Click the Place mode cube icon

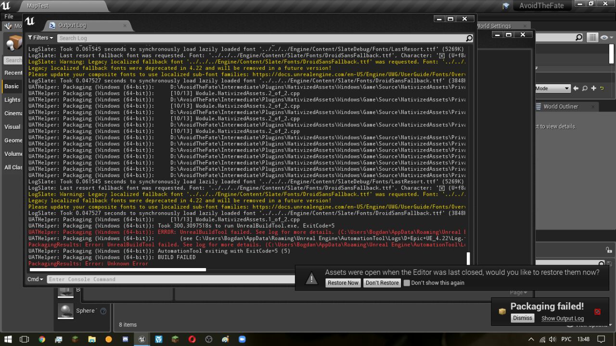pyautogui.click(x=13, y=44)
